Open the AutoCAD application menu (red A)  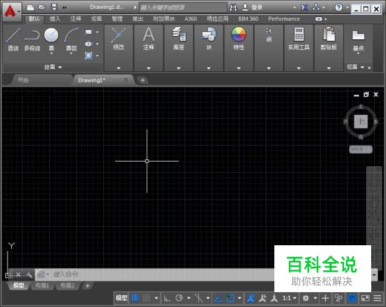point(12,12)
